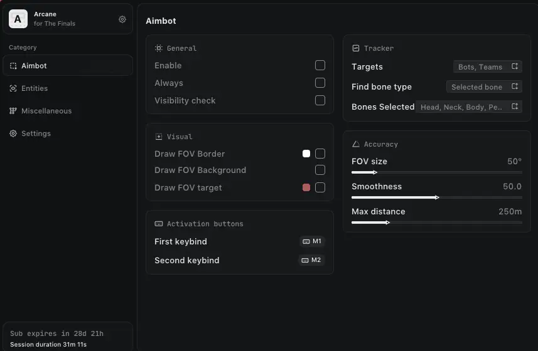
Task: Click the General section icon
Action: (159, 48)
